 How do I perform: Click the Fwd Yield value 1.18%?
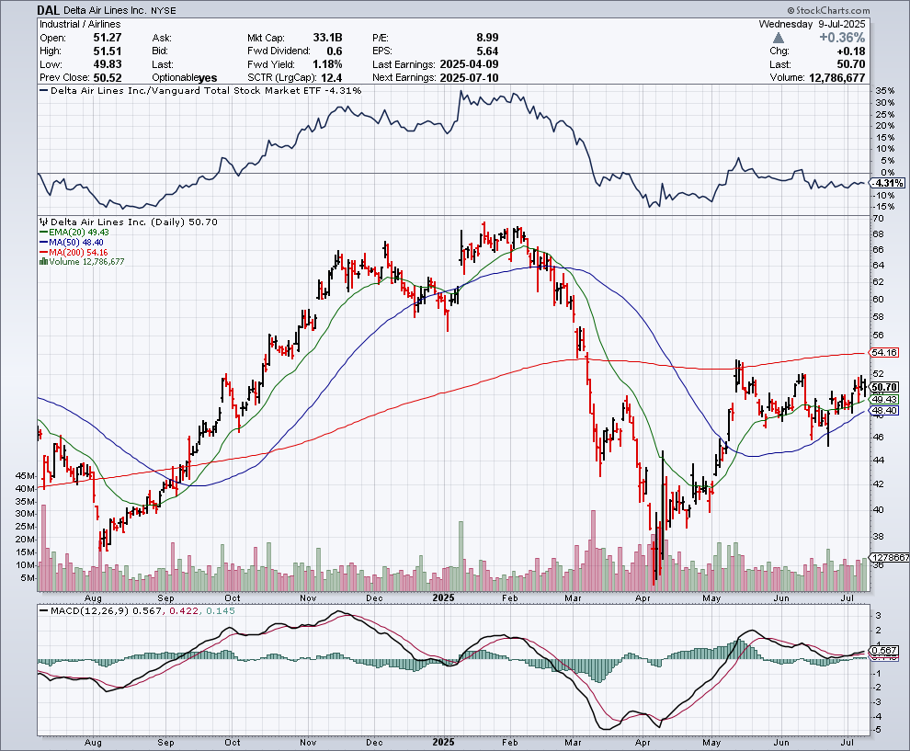(327, 64)
